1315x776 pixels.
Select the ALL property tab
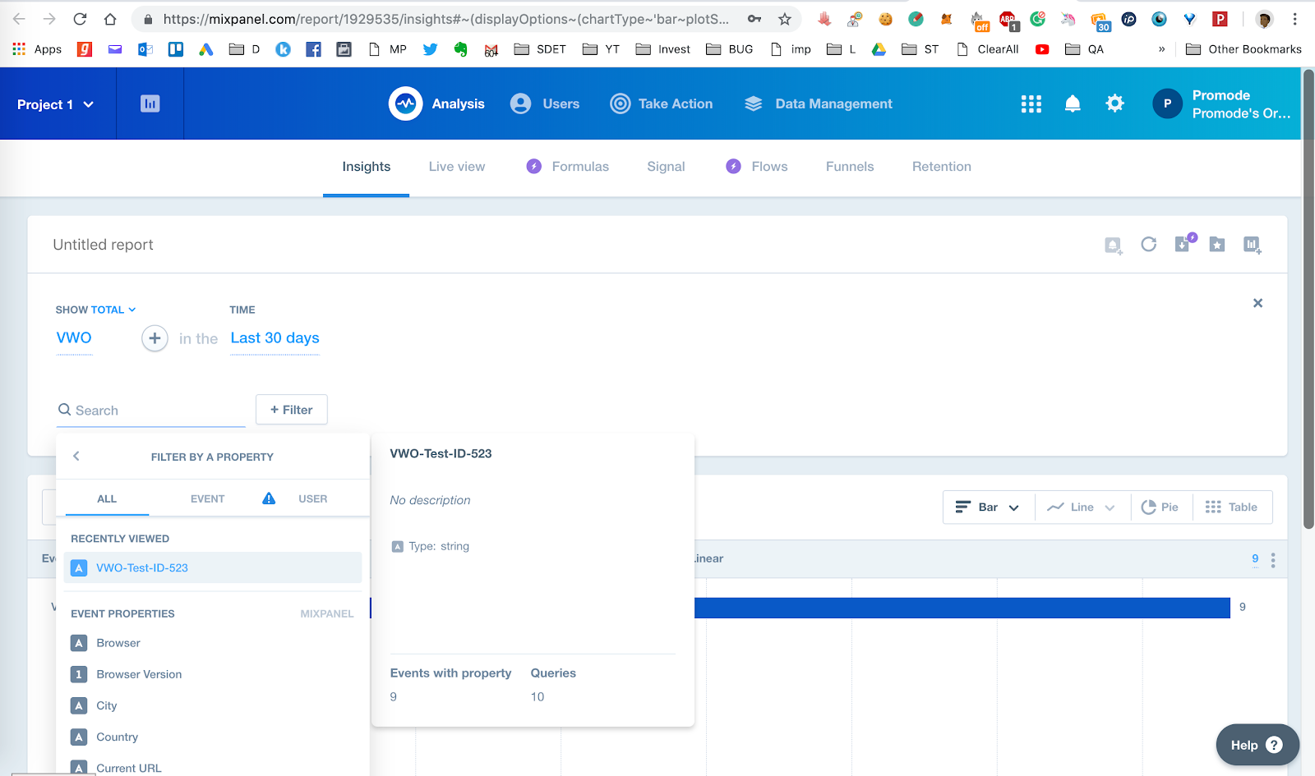(107, 498)
